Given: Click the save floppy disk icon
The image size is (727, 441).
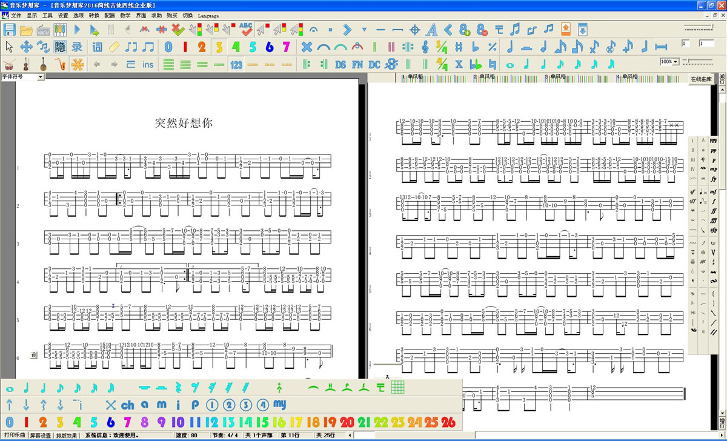Looking at the screenshot, I should pos(10,29).
